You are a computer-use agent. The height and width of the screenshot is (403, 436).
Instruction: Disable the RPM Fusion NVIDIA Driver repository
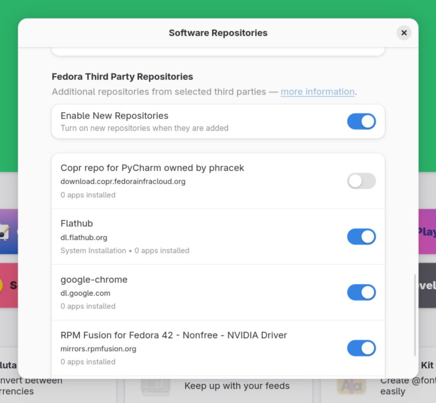[362, 348]
